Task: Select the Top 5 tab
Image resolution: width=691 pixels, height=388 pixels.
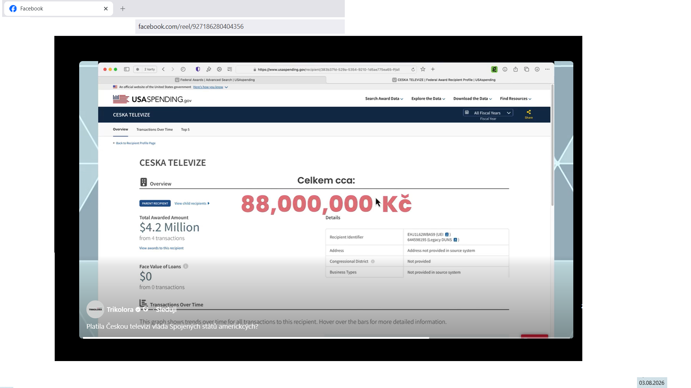Action: pyautogui.click(x=185, y=130)
